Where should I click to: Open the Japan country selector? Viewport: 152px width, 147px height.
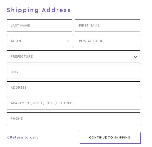39,41
